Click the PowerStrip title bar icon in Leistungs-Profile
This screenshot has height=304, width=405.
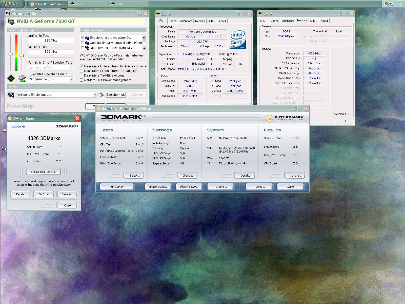(x=8, y=14)
